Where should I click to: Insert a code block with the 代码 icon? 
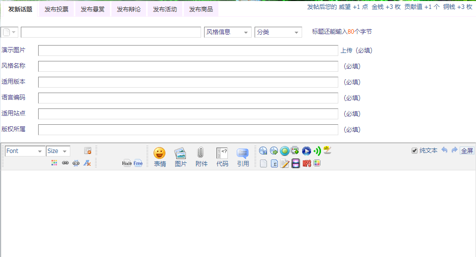222,153
